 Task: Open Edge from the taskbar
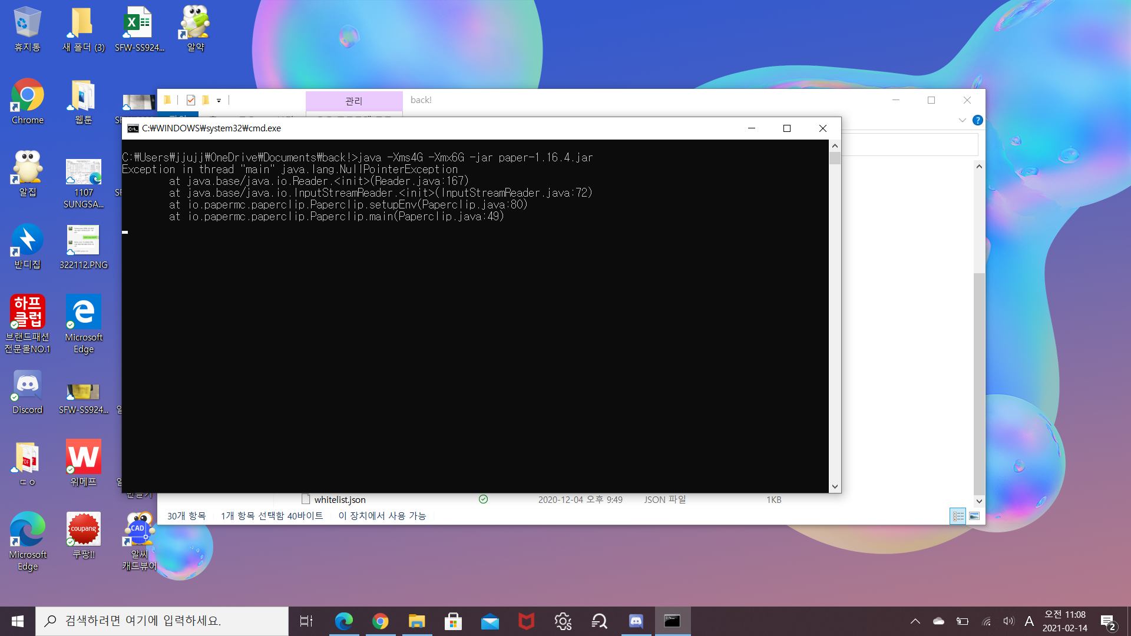point(343,621)
